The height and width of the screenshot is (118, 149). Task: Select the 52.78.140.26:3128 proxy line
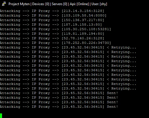(52, 38)
